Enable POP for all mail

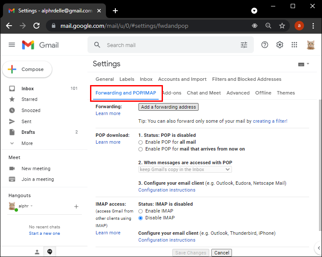click(141, 142)
